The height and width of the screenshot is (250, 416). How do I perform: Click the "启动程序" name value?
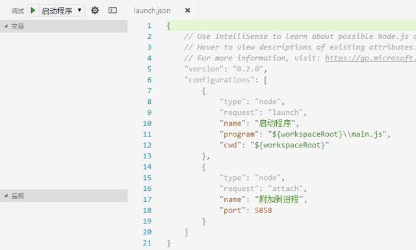point(275,123)
